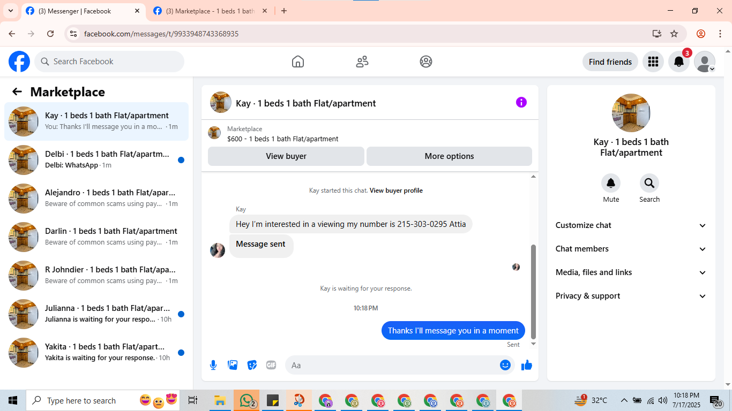Expand Media, files and links section
The width and height of the screenshot is (732, 411).
tap(631, 272)
